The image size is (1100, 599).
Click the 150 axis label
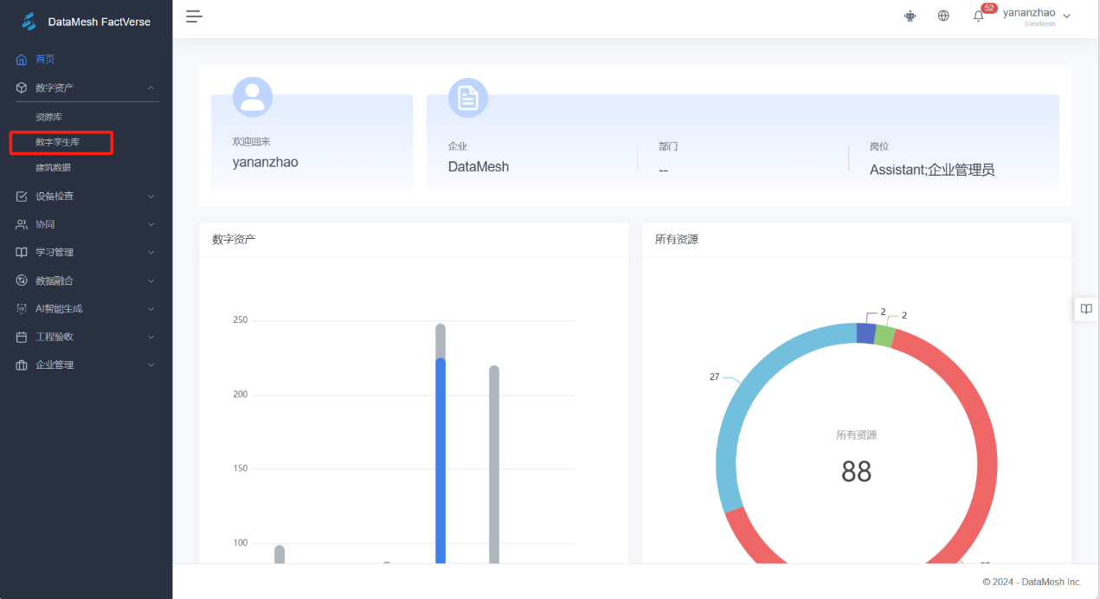(240, 468)
